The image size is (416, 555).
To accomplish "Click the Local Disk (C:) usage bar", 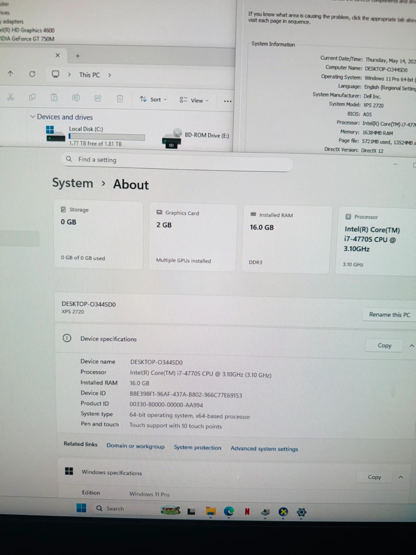I will pos(107,137).
